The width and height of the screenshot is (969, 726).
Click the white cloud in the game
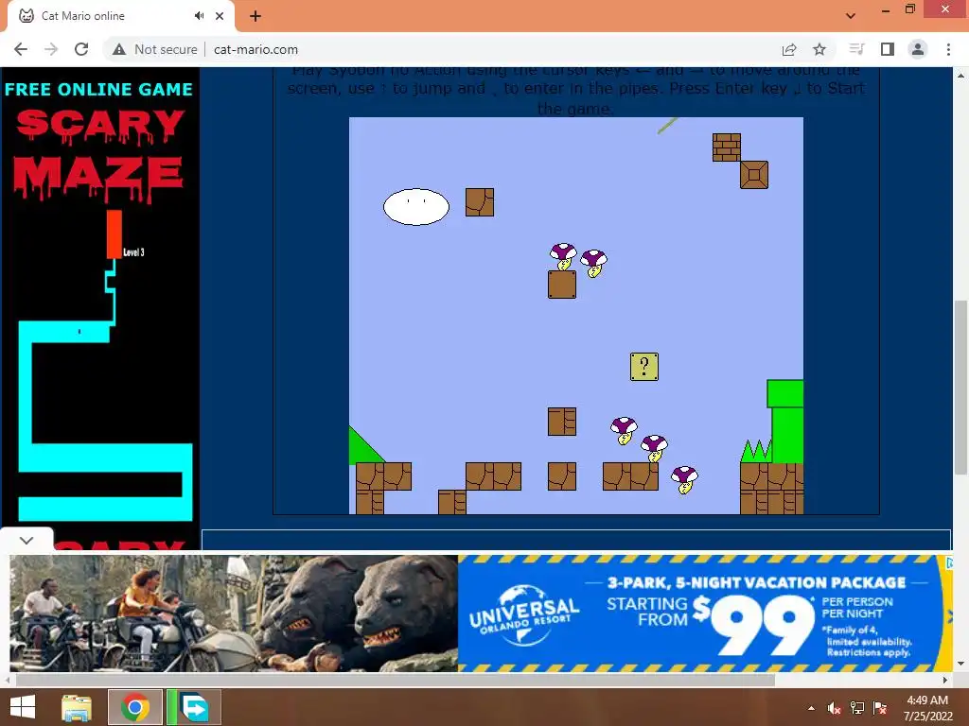416,207
